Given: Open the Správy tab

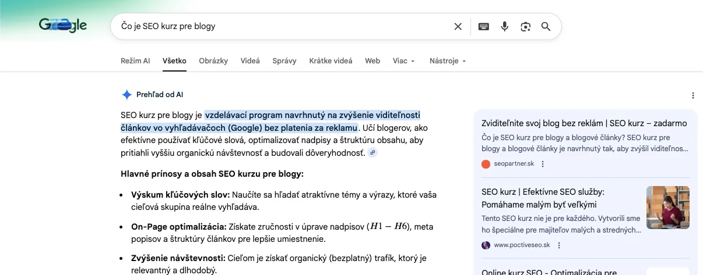Looking at the screenshot, I should point(284,61).
